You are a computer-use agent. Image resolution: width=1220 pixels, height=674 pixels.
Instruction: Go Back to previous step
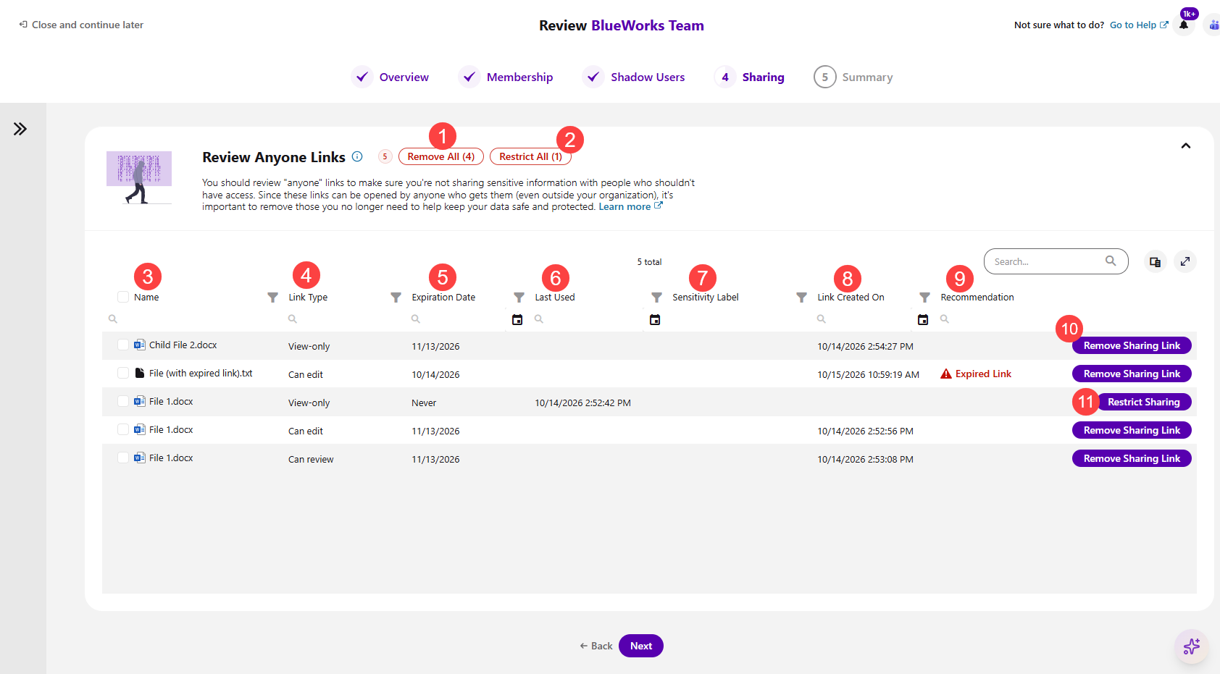point(596,646)
